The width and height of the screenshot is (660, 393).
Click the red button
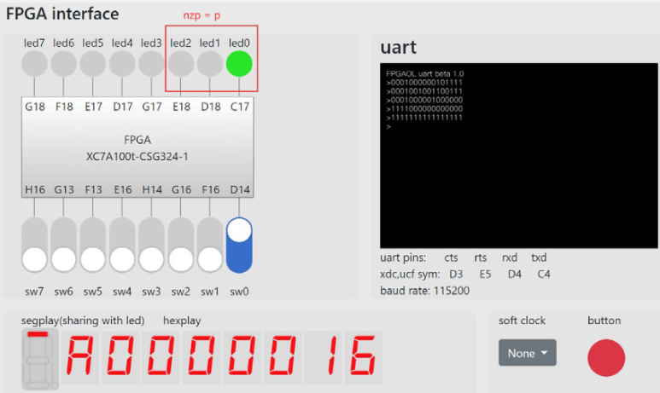click(606, 358)
